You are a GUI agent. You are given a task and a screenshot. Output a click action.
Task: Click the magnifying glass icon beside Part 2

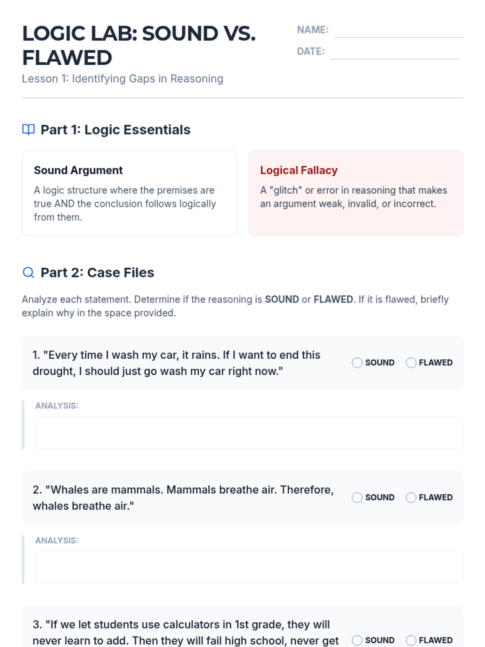pyautogui.click(x=28, y=273)
